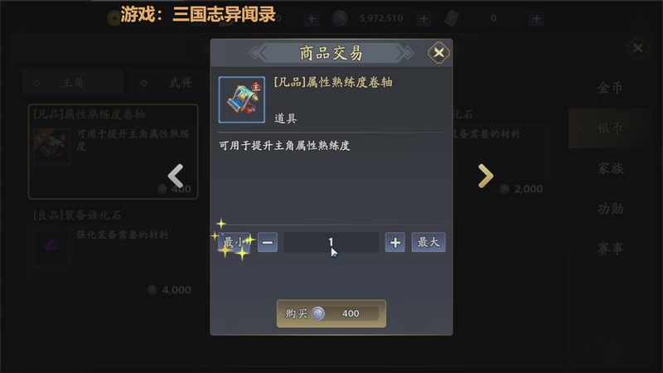The image size is (663, 373).
Task: Select 银币 shop category
Action: click(x=609, y=128)
